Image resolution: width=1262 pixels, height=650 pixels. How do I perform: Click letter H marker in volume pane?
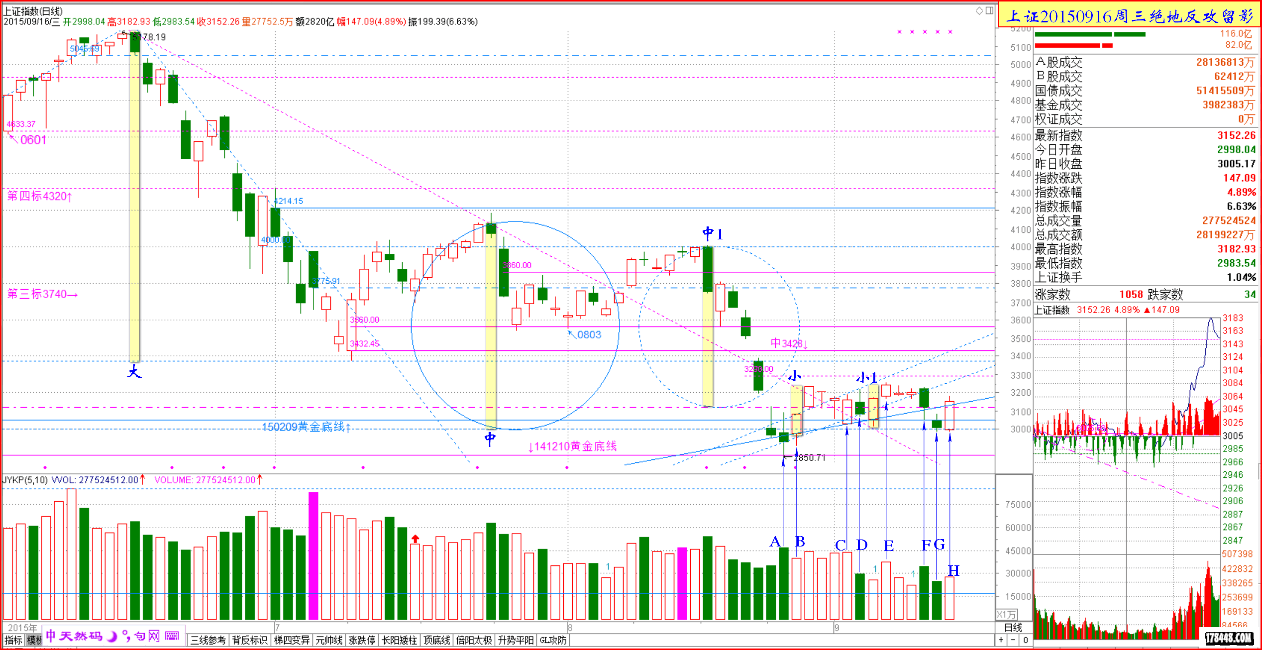point(953,570)
